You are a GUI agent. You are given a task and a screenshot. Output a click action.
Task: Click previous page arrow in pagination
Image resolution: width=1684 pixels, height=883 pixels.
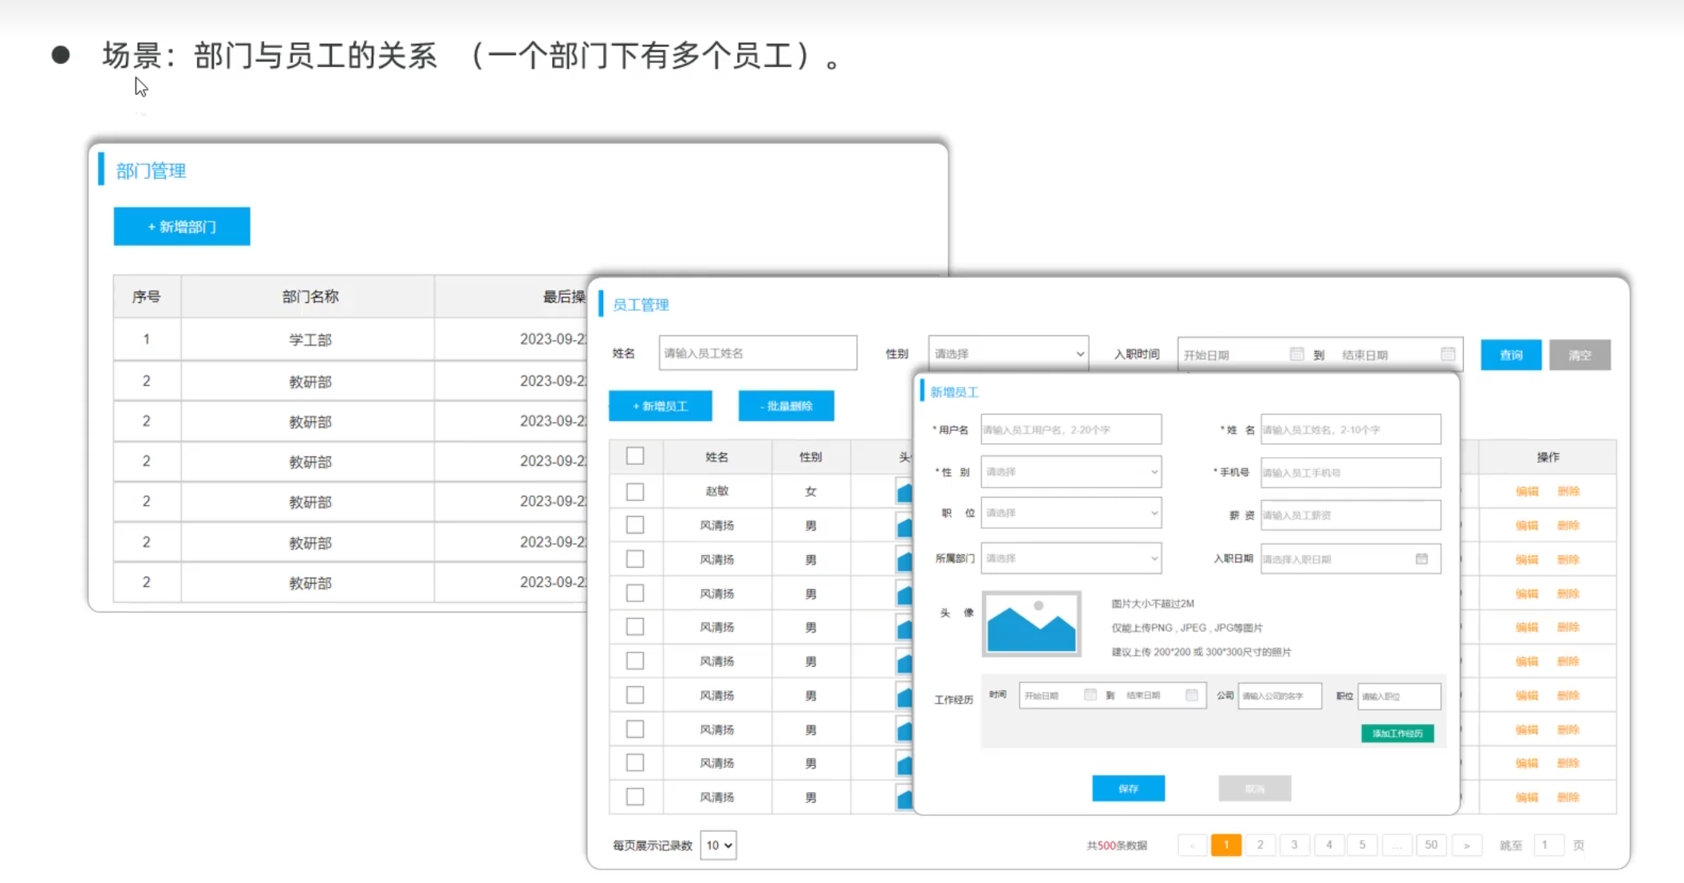pos(1192,846)
